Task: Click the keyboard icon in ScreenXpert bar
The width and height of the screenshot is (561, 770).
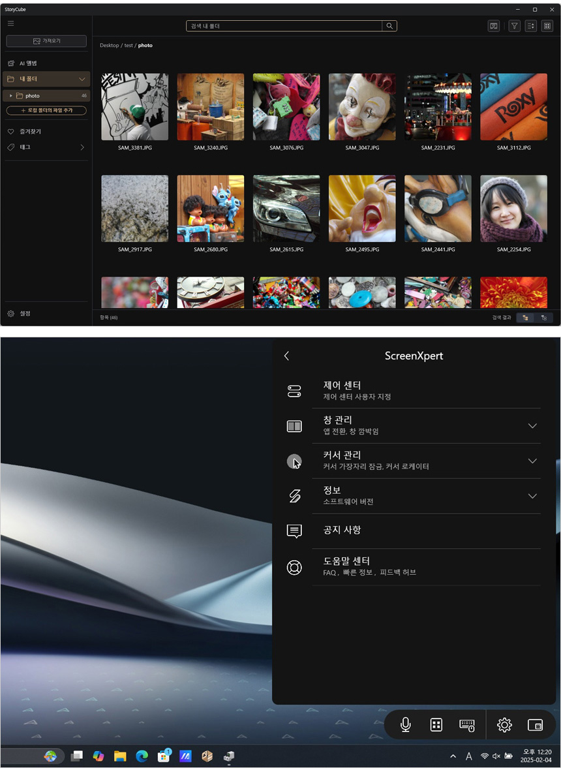Action: (467, 725)
